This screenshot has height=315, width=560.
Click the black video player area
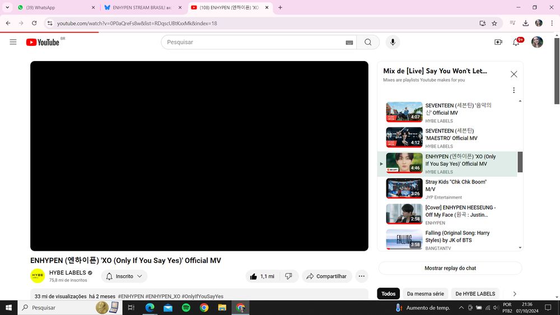[x=199, y=156]
